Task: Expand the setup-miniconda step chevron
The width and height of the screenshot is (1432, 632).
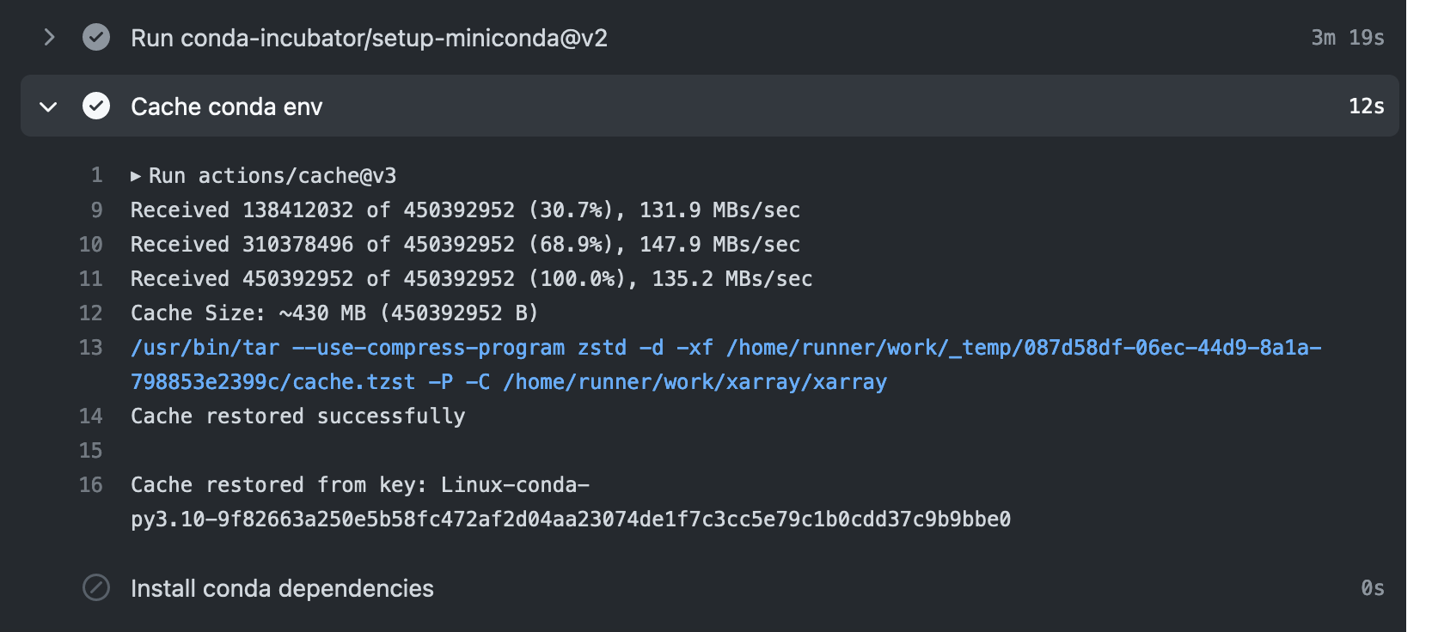Action: coord(49,38)
